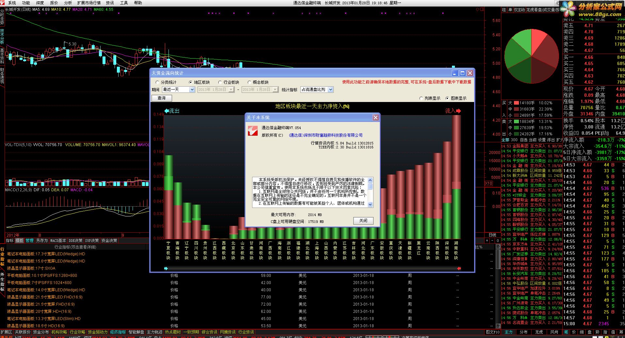625x338 pixels.
Task: Open the 工具 menu
Action: click(124, 3)
